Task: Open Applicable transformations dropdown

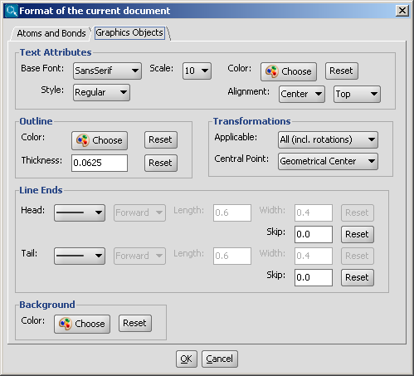Action: click(x=328, y=139)
